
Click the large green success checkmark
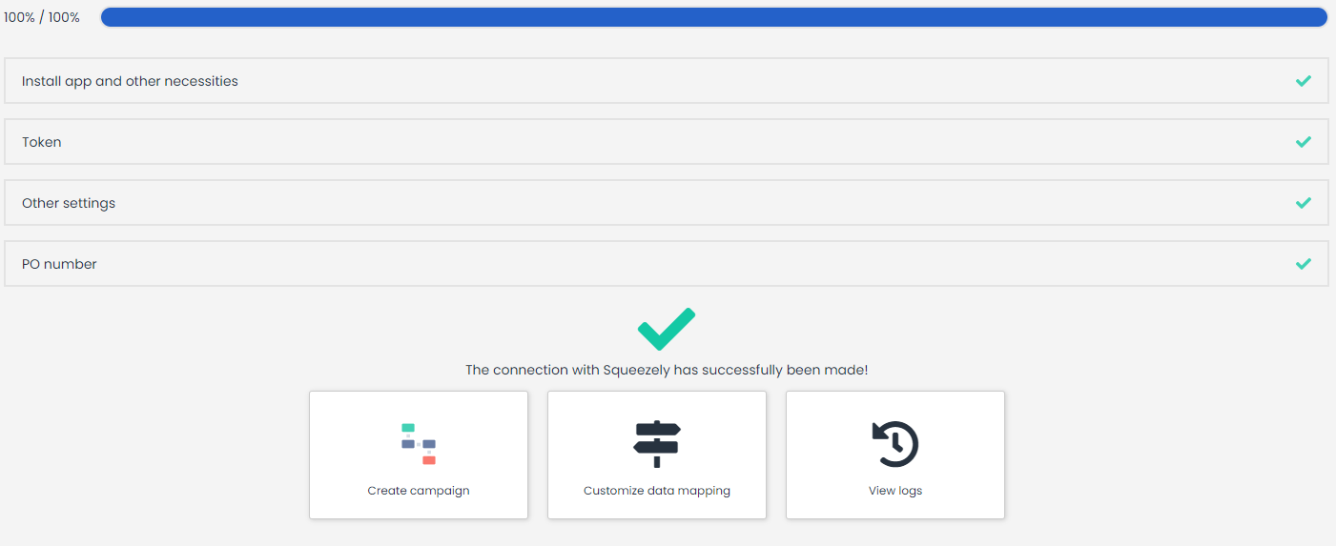667,329
